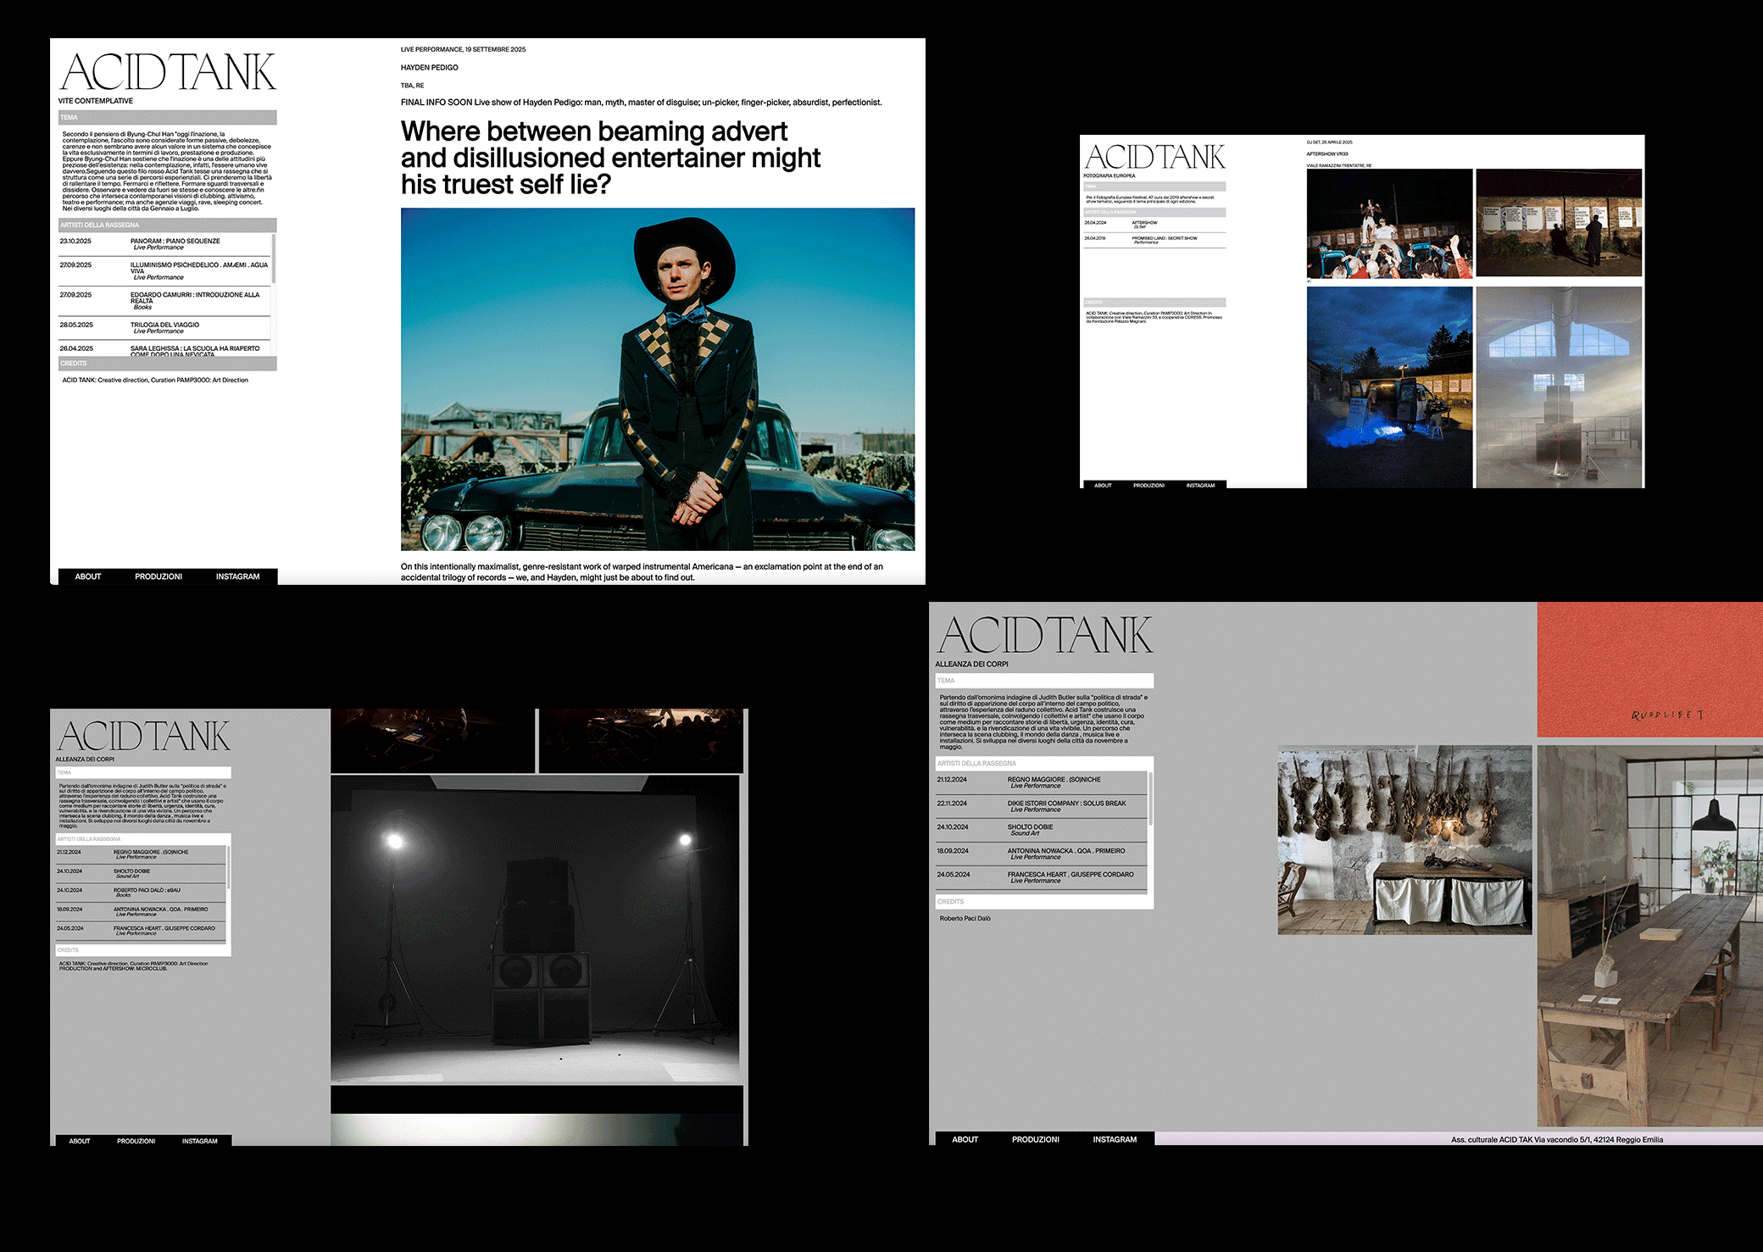
Task: Click PRODUZIONI in the large grey Alleanza page footer
Action: pos(1035,1139)
